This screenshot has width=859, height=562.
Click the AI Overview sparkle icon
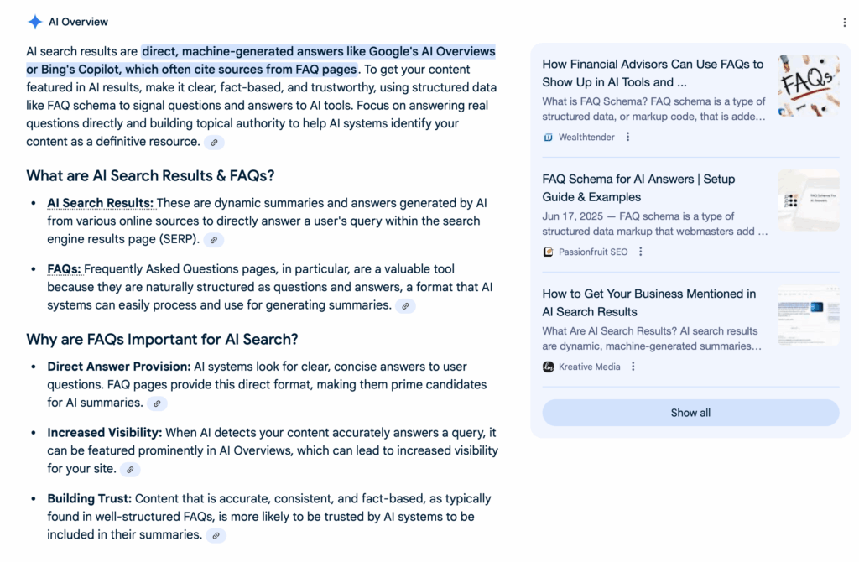coord(35,22)
